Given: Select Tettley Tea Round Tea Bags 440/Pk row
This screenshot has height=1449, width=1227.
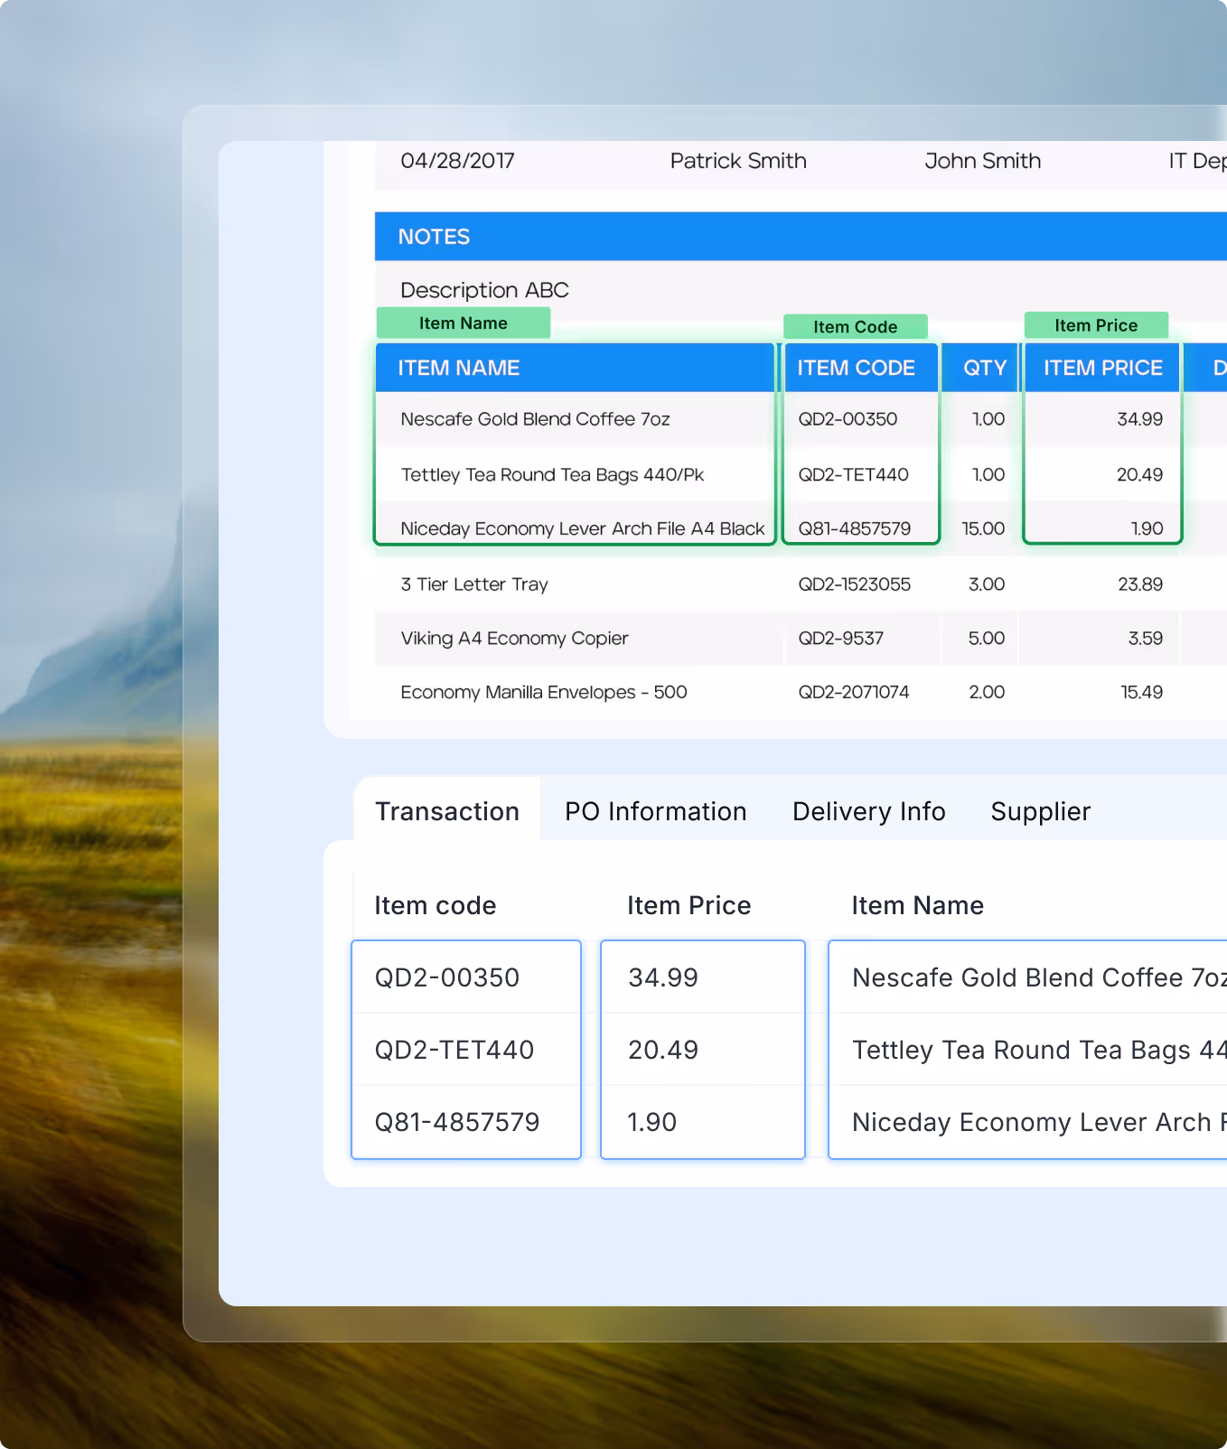Looking at the screenshot, I should [x=552, y=474].
